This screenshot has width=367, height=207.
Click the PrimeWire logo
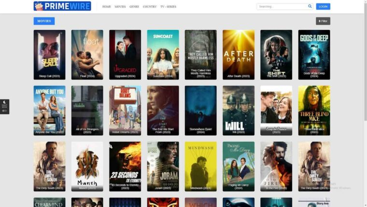pyautogui.click(x=62, y=6)
